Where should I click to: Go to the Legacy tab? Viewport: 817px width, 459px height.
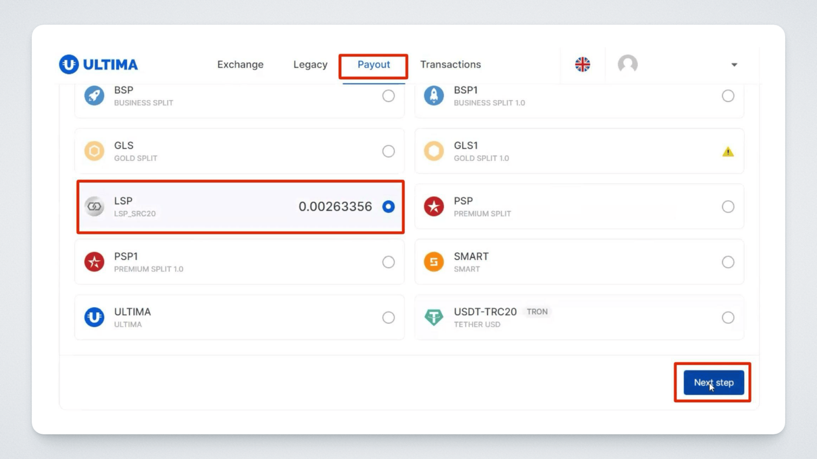click(x=310, y=65)
